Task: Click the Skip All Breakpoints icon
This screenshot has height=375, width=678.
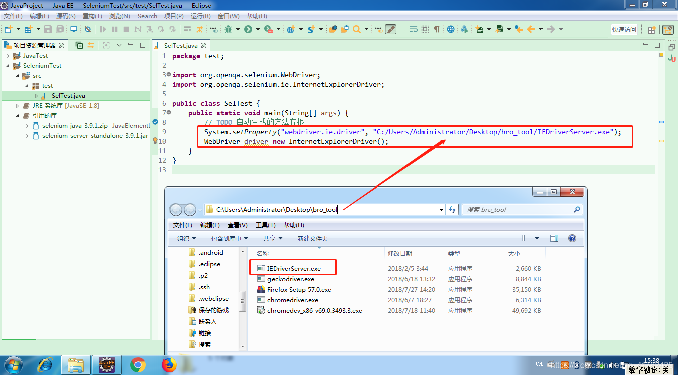Action: (88, 29)
